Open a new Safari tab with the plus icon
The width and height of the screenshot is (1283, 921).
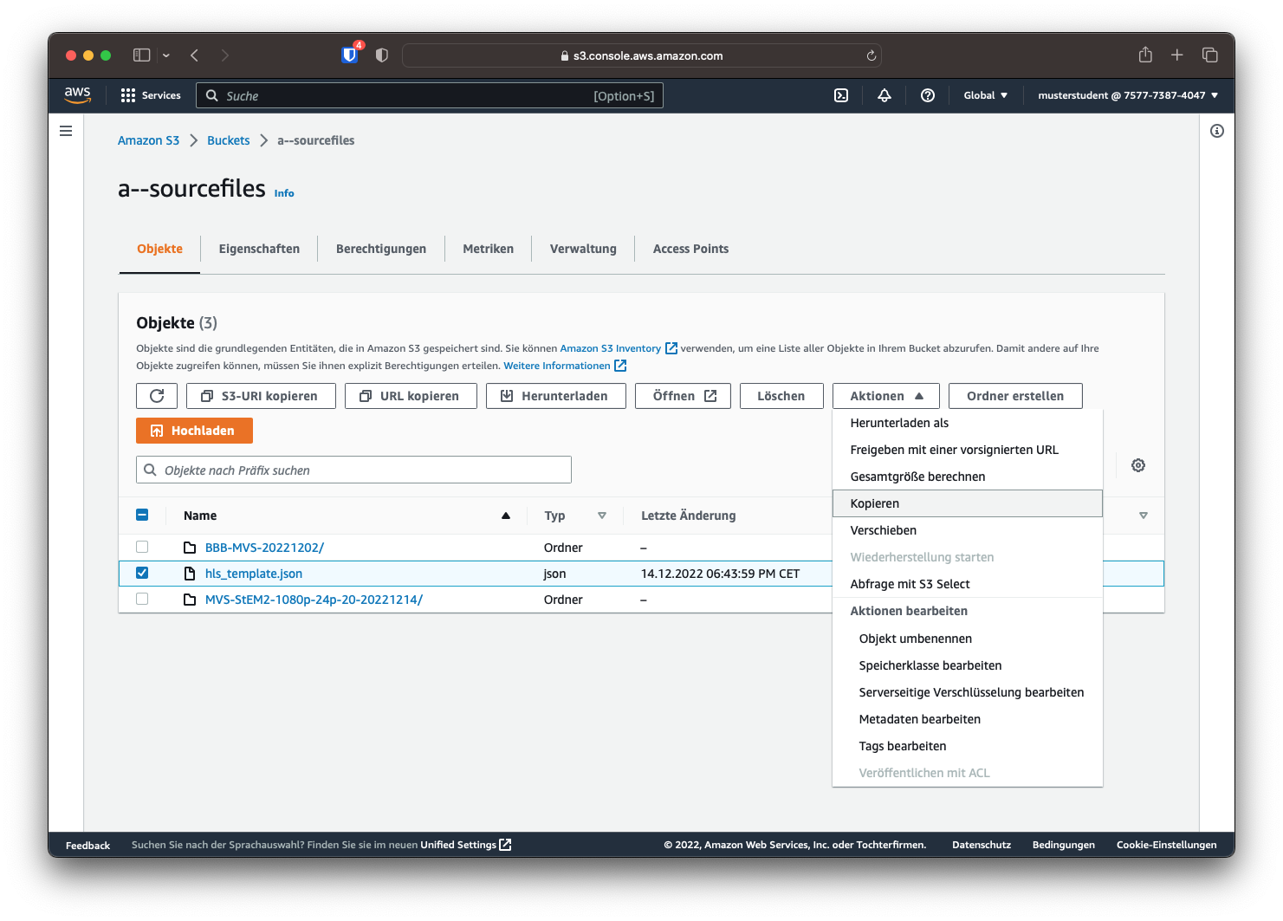point(1177,55)
